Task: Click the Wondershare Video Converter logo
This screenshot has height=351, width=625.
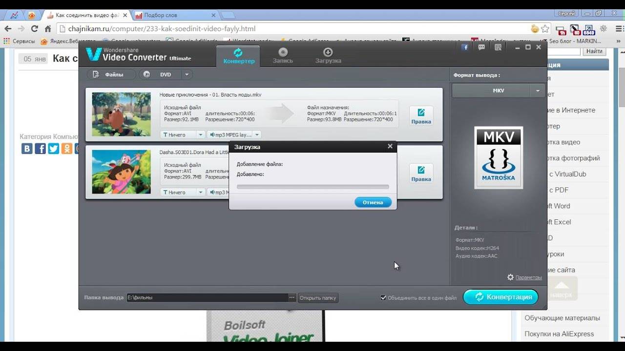Action: [139, 54]
